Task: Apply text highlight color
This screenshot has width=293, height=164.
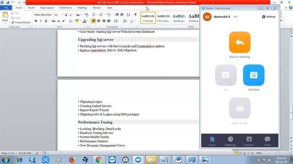Action: click(x=77, y=21)
